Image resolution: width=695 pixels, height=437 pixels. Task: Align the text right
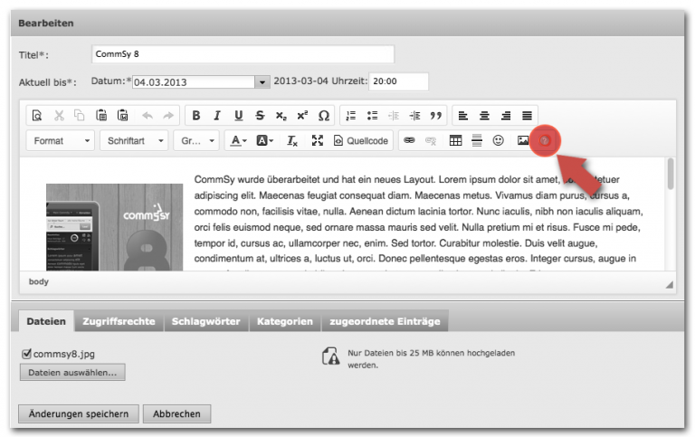point(506,116)
